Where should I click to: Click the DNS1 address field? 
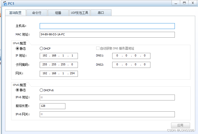pyautogui.click(x=131, y=56)
